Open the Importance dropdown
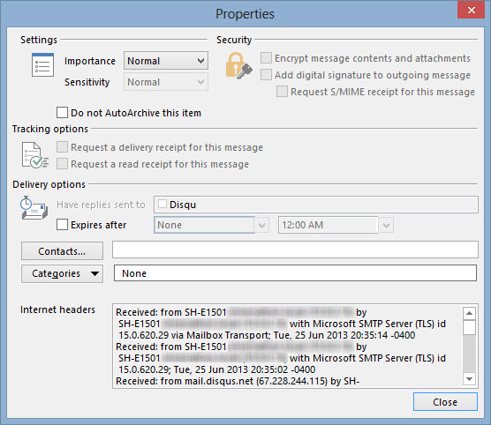 [166, 61]
